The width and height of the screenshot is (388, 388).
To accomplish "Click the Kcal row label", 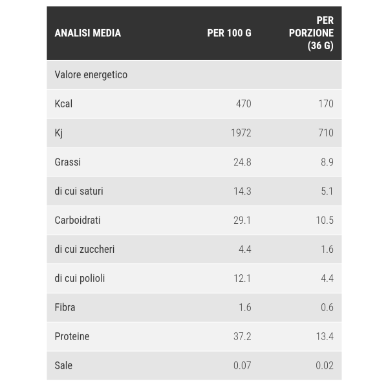I will pyautogui.click(x=63, y=103).
